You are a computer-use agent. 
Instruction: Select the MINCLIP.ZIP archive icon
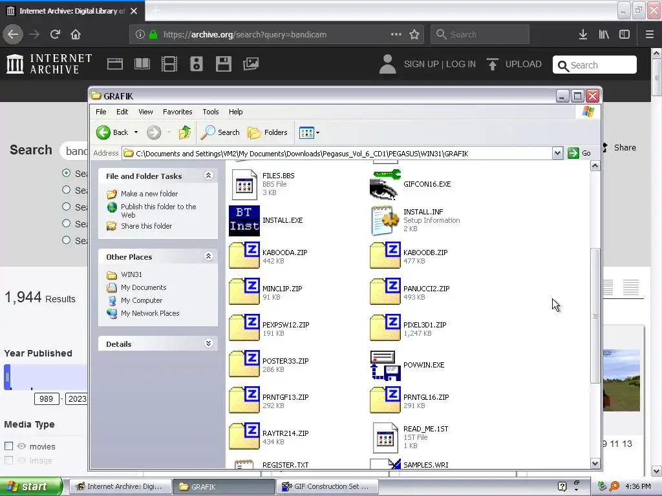[x=244, y=292]
